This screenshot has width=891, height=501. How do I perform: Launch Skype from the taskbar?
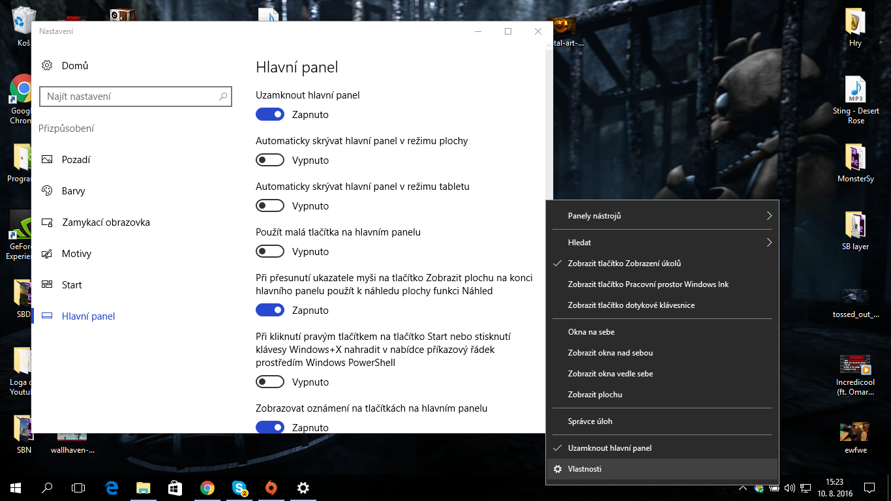click(239, 487)
